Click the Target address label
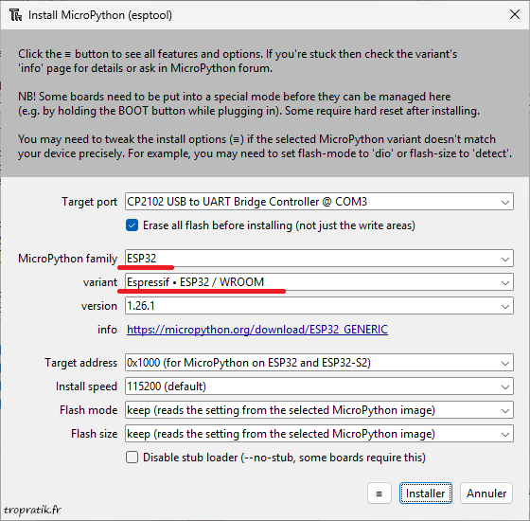The width and height of the screenshot is (530, 521). (80, 363)
